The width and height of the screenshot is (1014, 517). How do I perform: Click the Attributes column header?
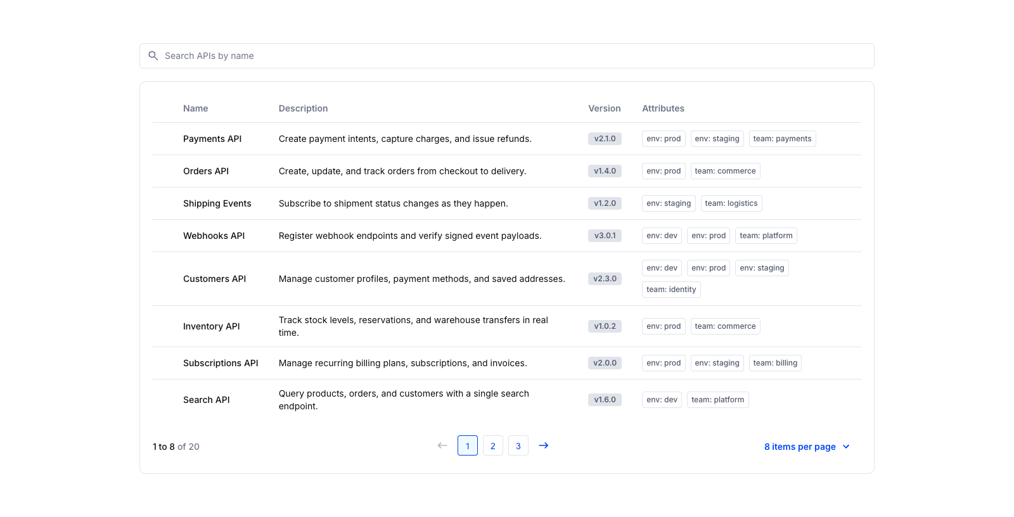point(664,108)
